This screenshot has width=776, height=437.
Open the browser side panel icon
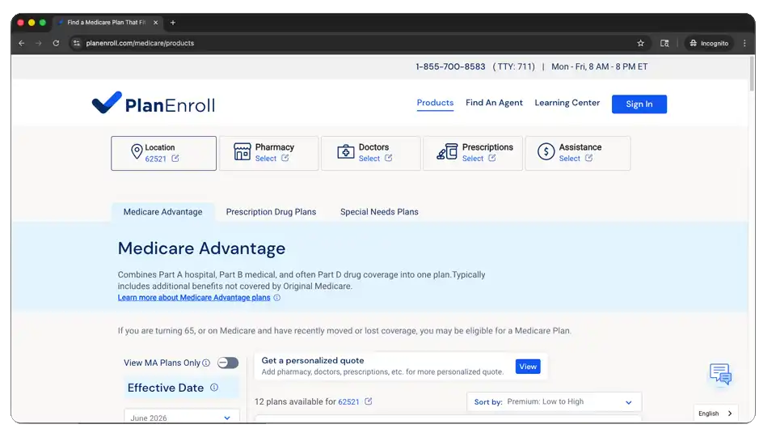tap(664, 43)
